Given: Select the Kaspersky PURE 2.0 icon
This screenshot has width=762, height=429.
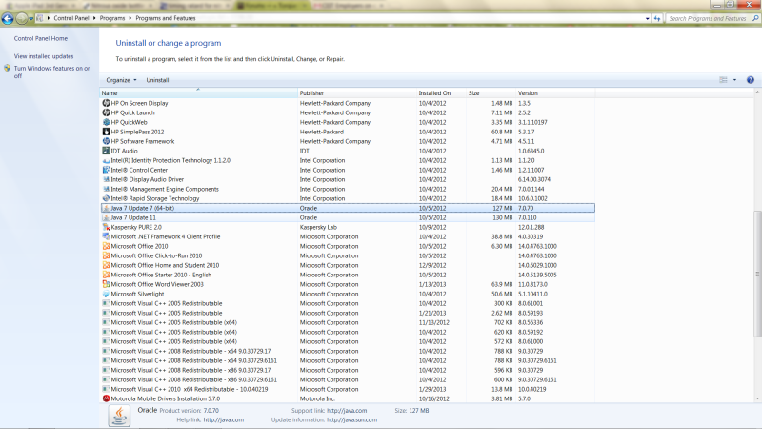Looking at the screenshot, I should (106, 227).
